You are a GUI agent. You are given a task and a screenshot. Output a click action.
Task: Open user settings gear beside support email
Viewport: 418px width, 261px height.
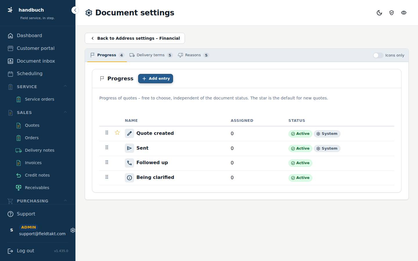point(73,230)
